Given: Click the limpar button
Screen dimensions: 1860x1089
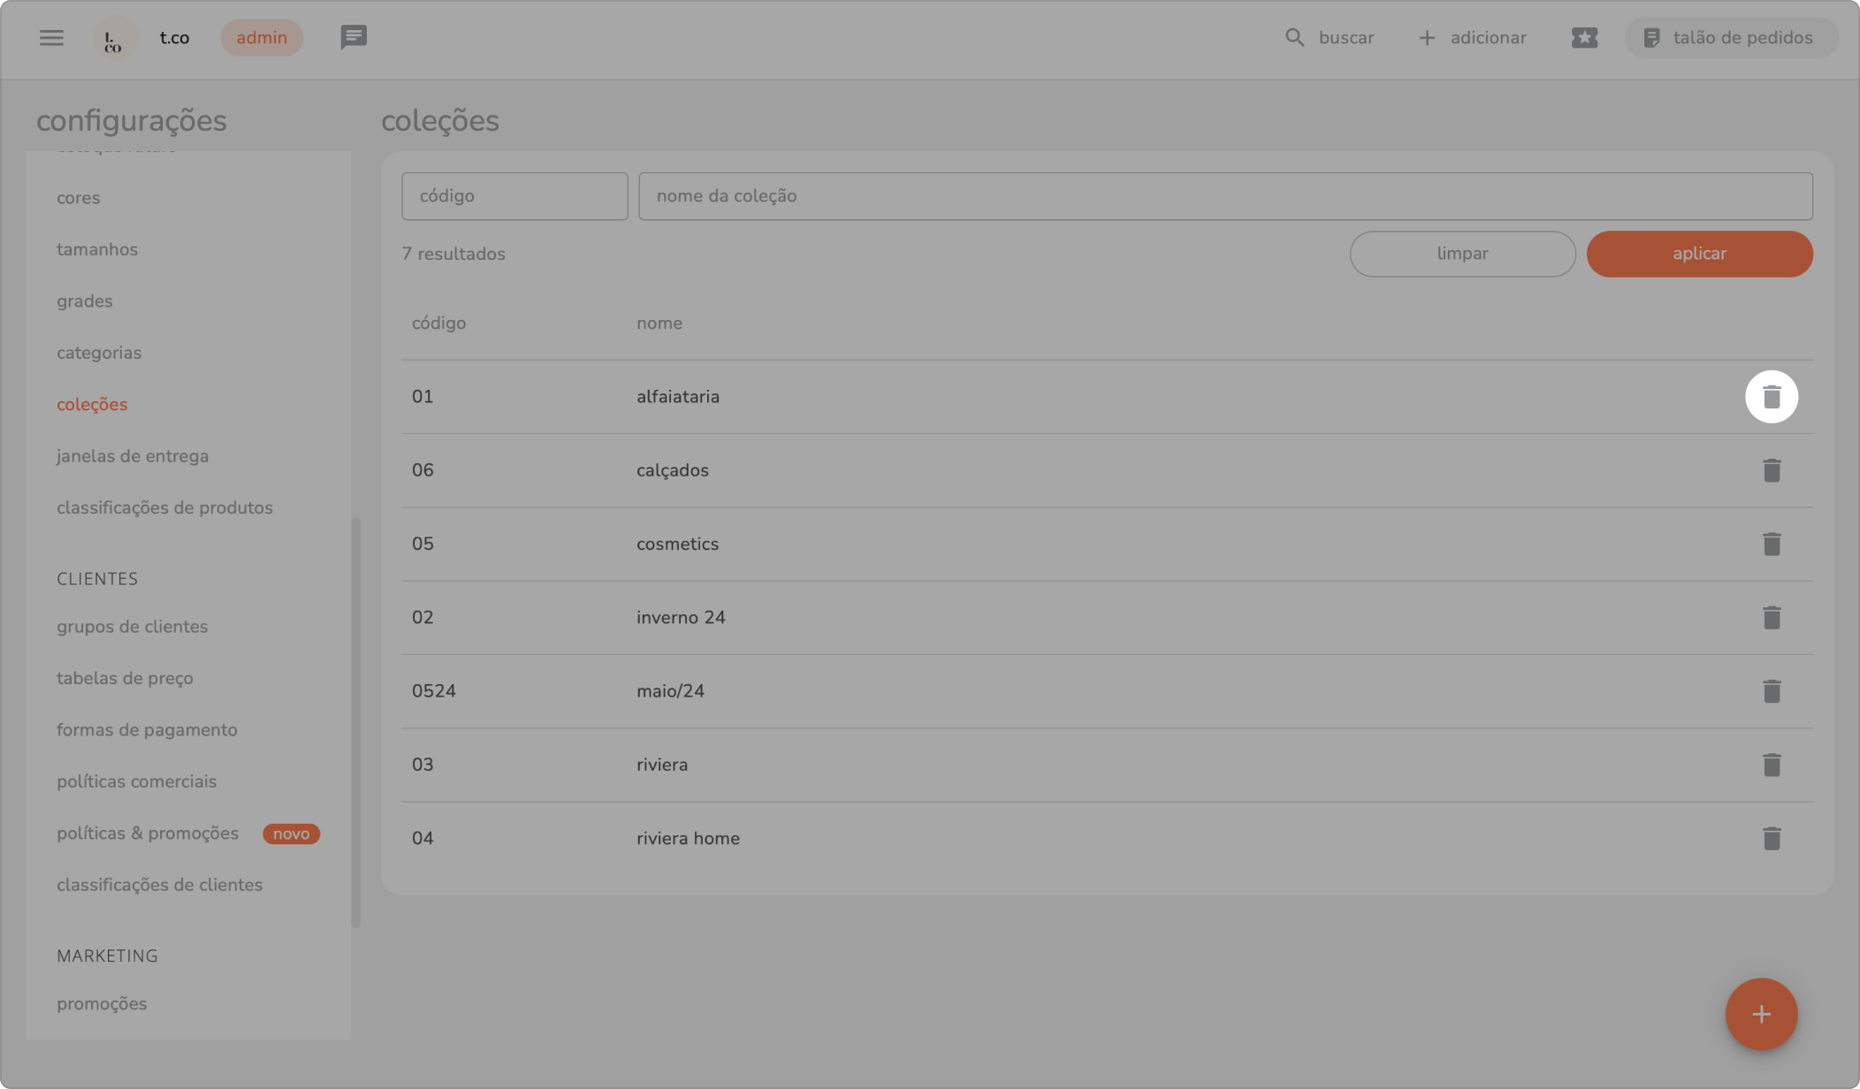Looking at the screenshot, I should (1462, 254).
